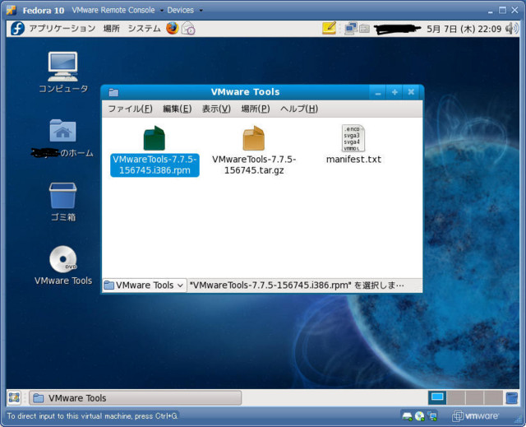
Task: Click the VMwareTools-7.7.5-156745.tar.gz file name label
Action: coord(254,165)
